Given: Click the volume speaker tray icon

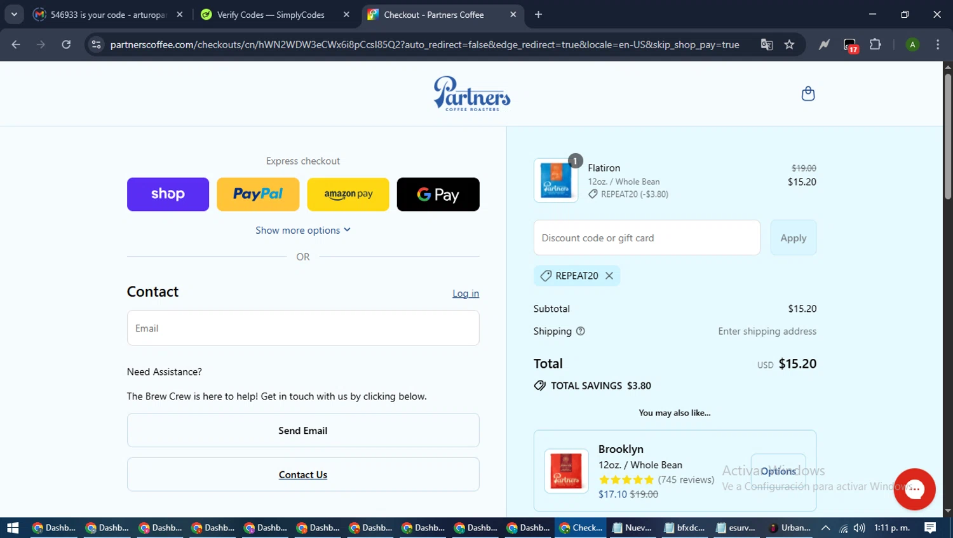Looking at the screenshot, I should point(860,528).
